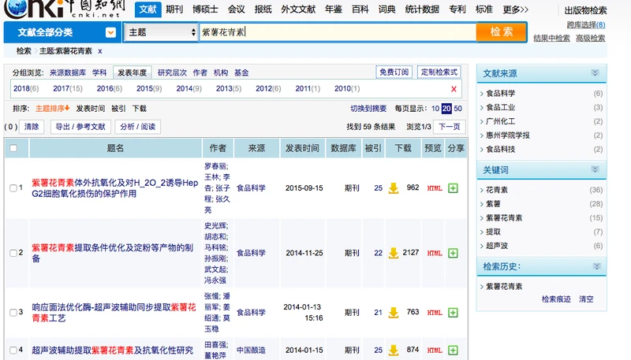The image size is (631, 360).
Task: Clear search history with 清空
Action: point(586,299)
